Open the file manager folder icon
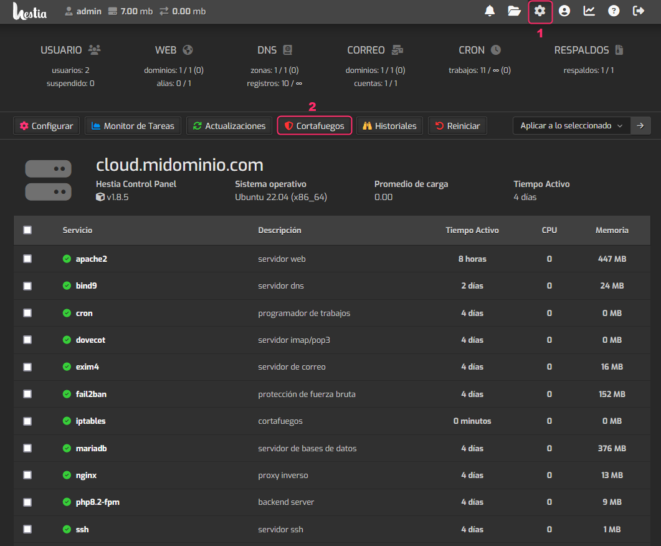 pos(514,11)
